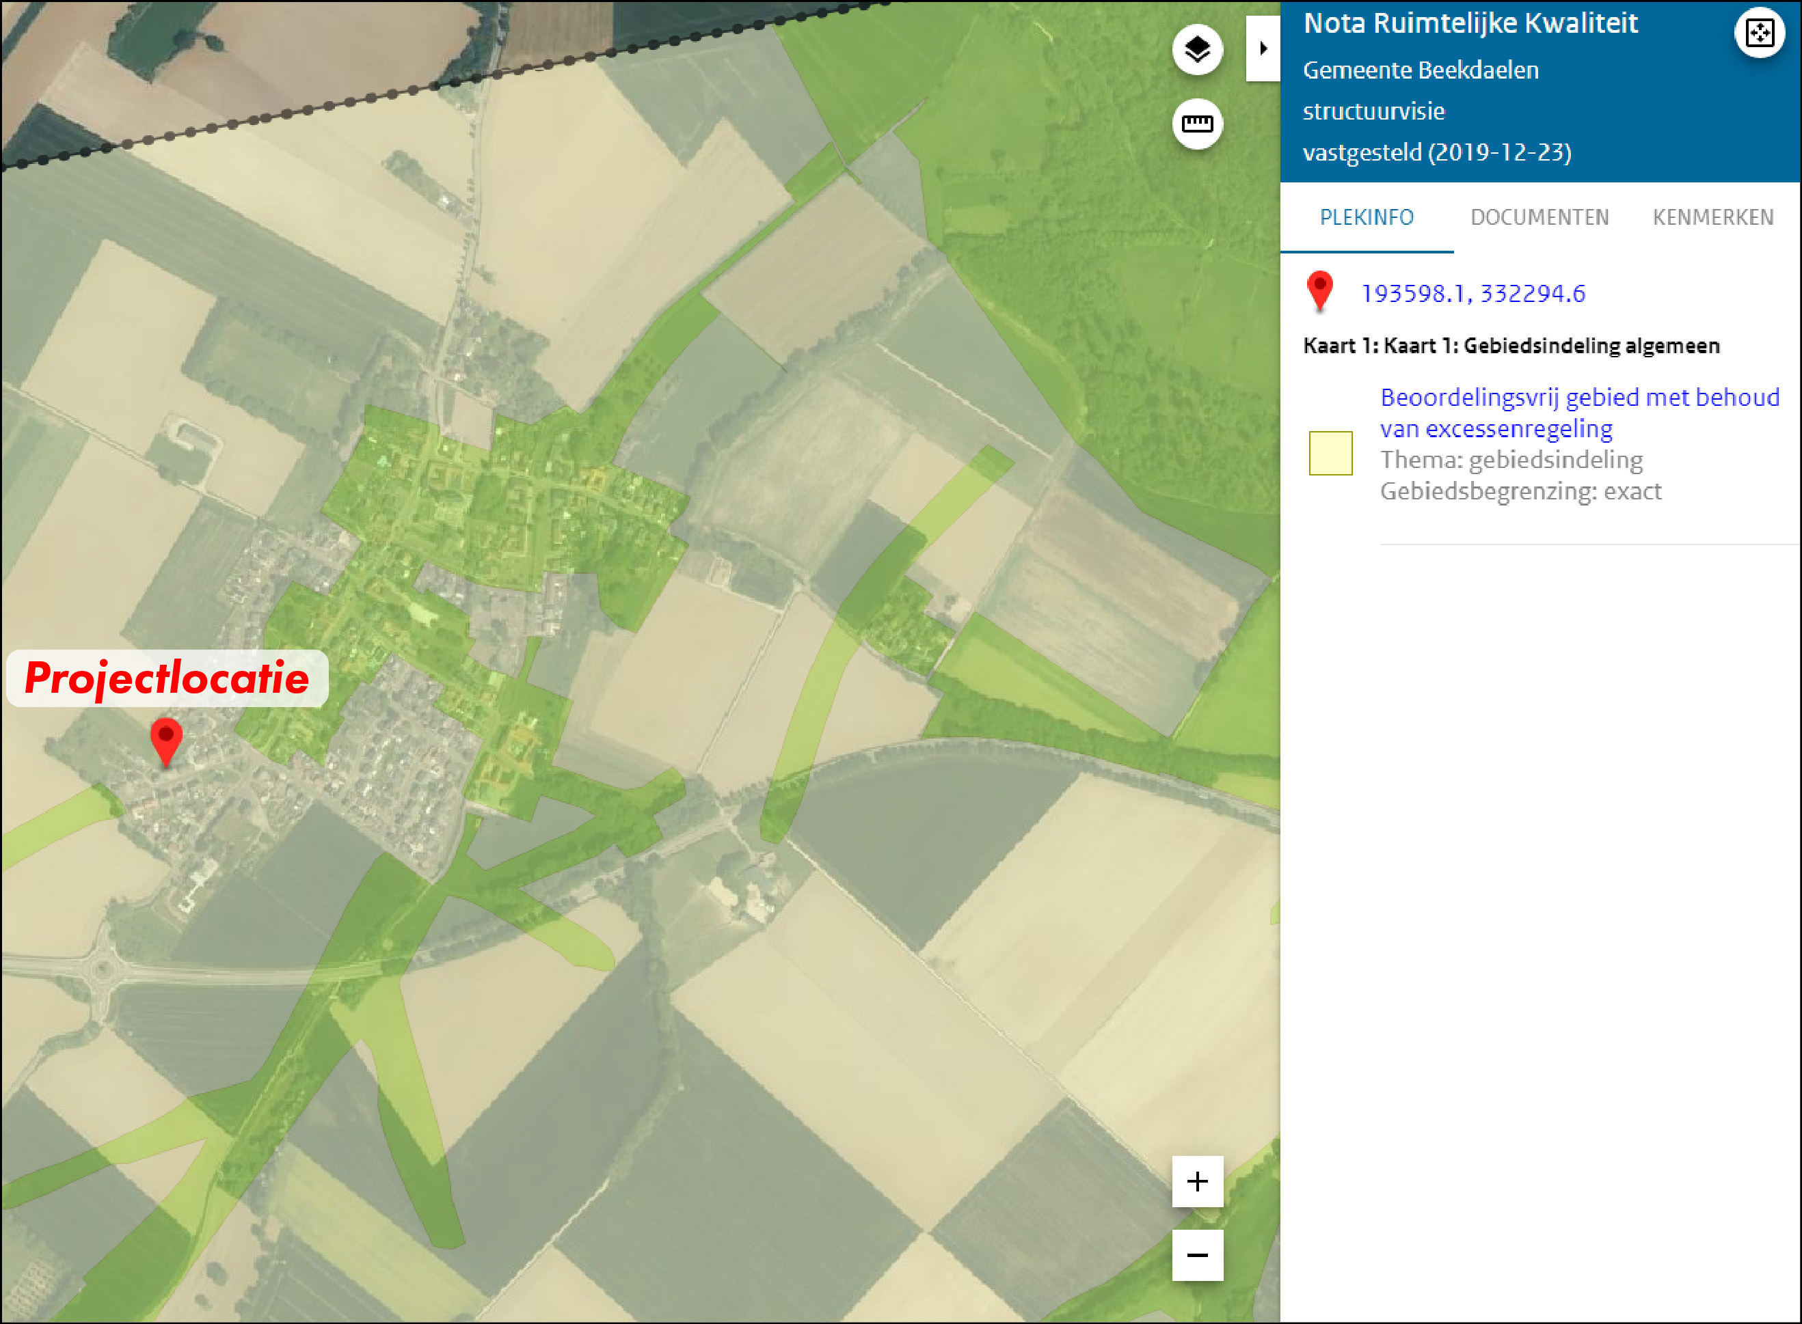Click the zoom-to-extent icon in header
The width and height of the screenshot is (1802, 1324).
tap(1759, 33)
